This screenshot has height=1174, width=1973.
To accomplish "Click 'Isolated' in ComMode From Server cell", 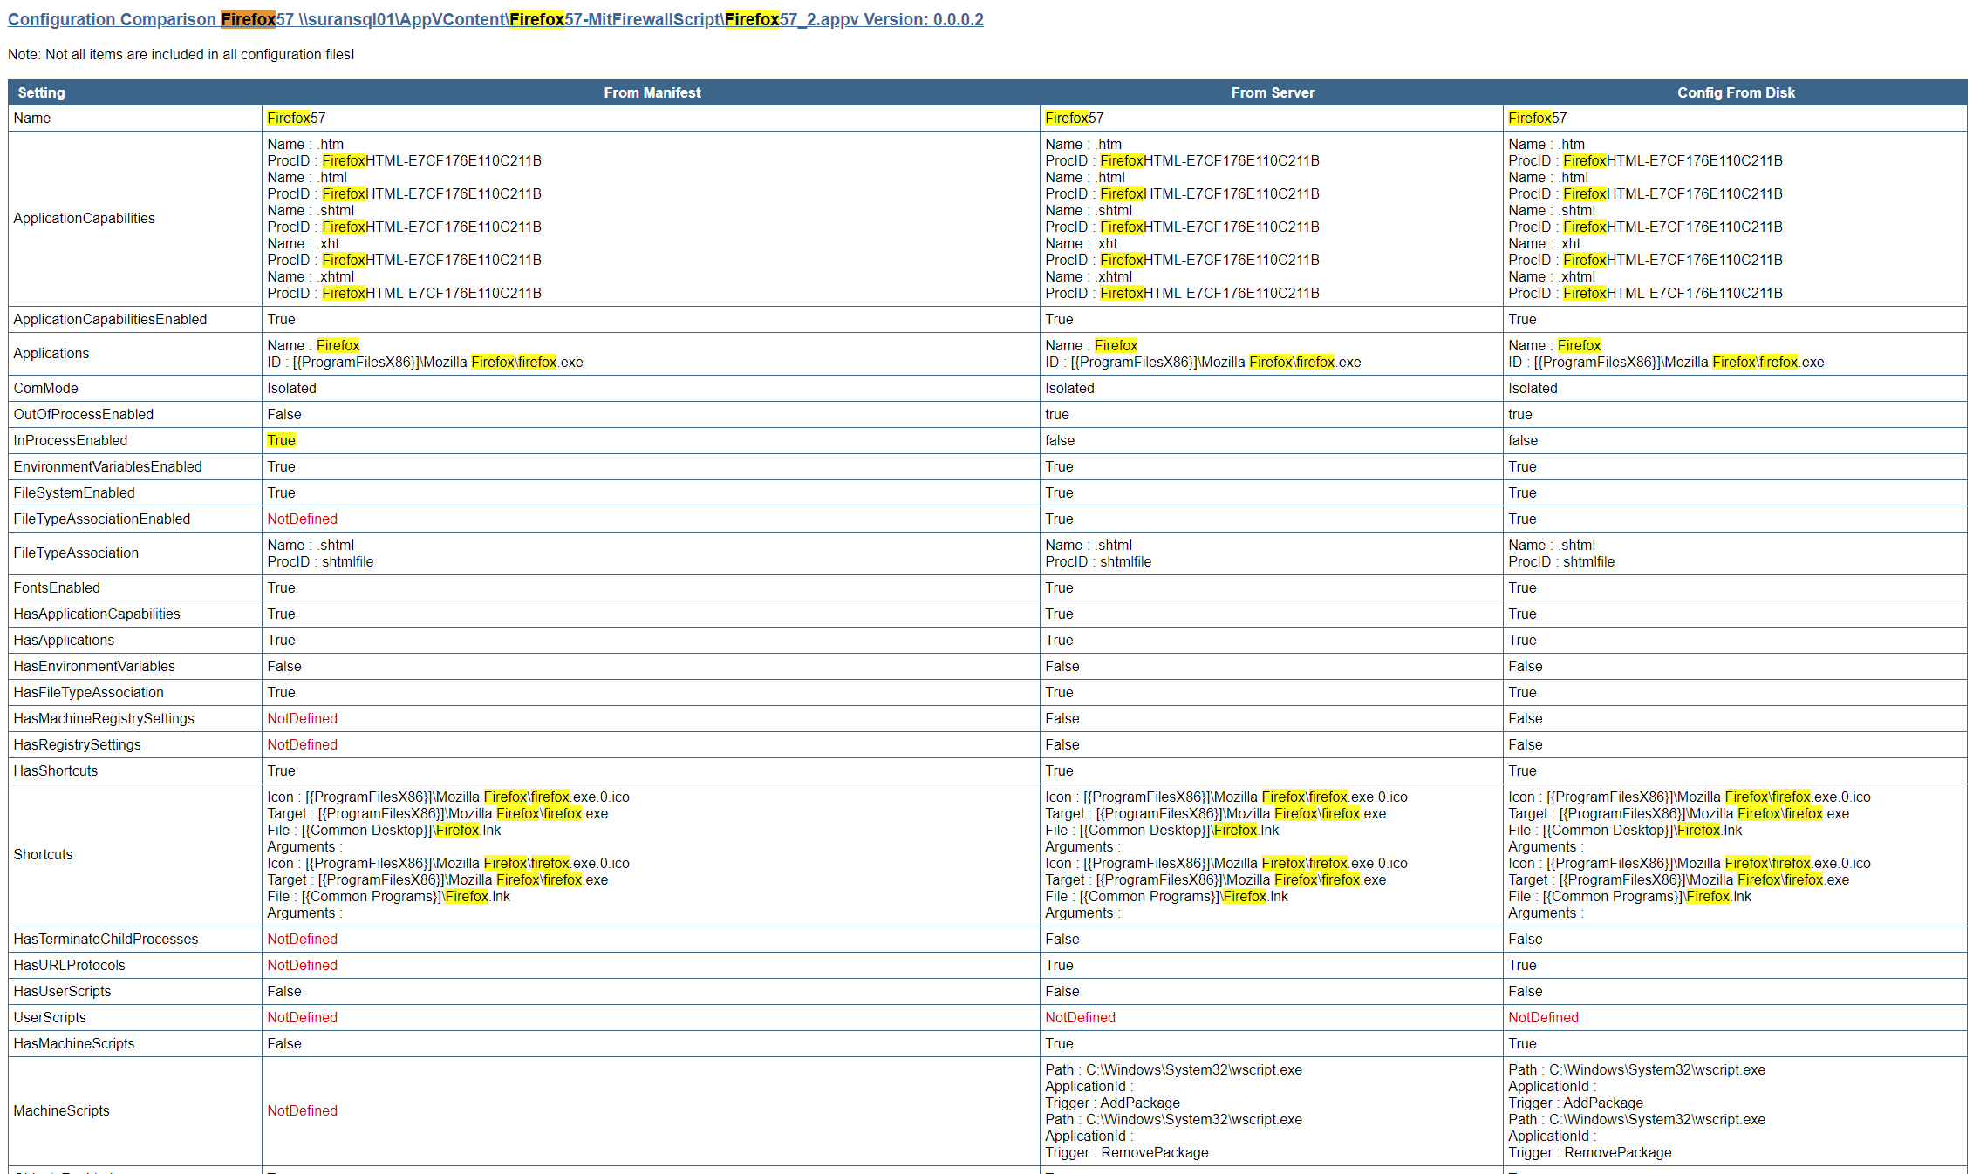I will (x=1069, y=388).
